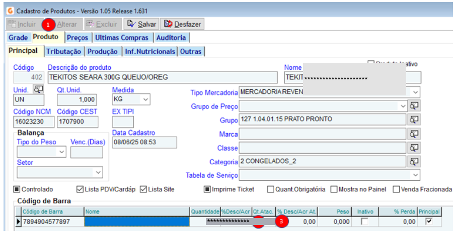Click the Excluir toolbar button
The image size is (461, 238).
[103, 24]
